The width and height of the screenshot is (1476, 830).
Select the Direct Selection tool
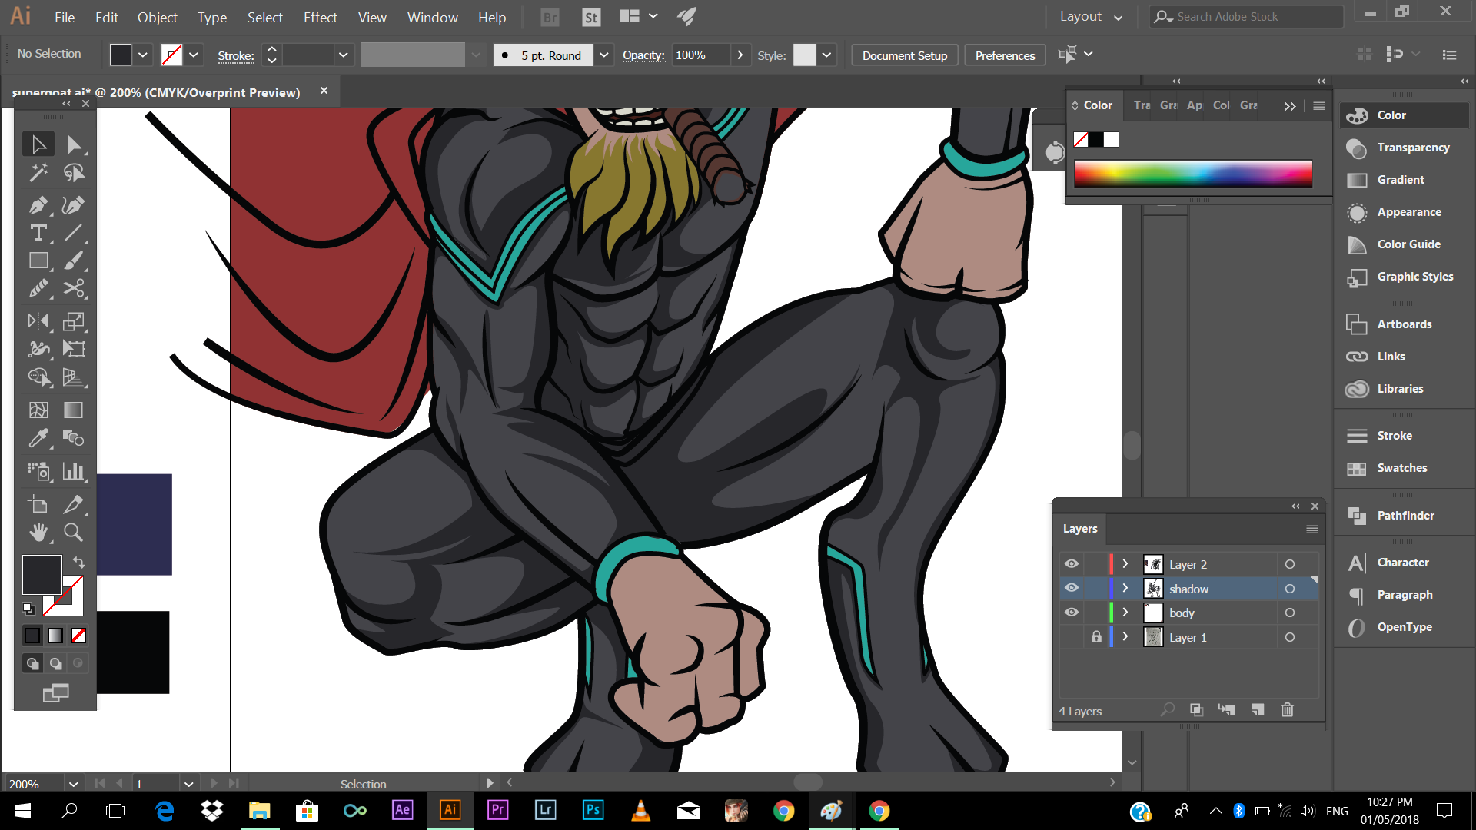[73, 144]
